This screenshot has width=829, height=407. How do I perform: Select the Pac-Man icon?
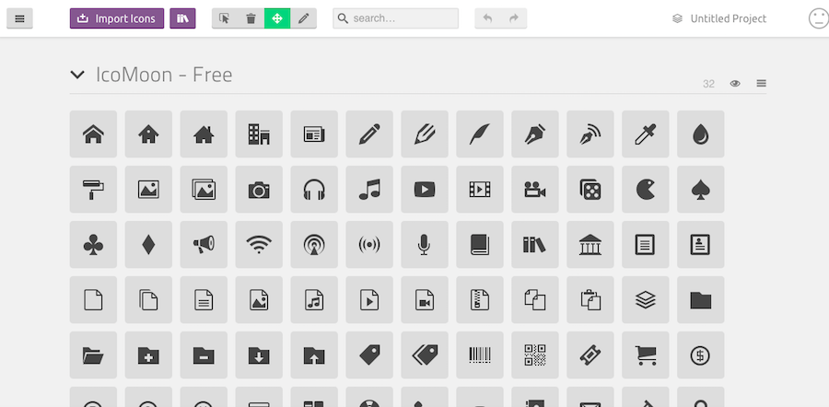point(645,190)
